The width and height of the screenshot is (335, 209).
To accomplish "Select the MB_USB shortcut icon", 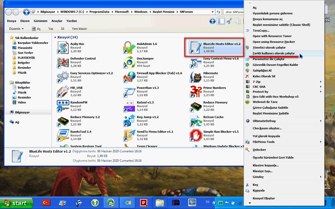I will click(63, 91).
